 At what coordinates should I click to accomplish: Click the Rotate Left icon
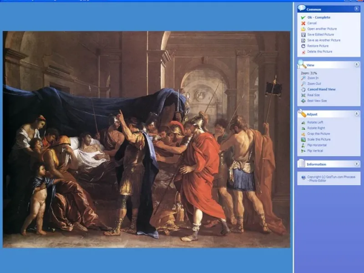coord(303,122)
